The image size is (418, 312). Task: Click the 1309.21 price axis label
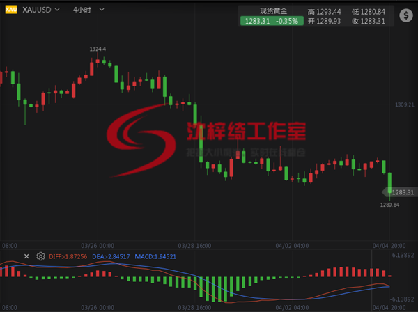pos(404,104)
